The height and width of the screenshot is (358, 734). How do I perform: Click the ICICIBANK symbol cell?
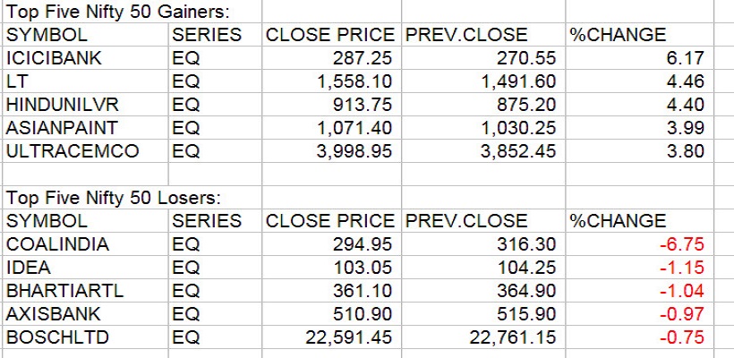(x=54, y=59)
